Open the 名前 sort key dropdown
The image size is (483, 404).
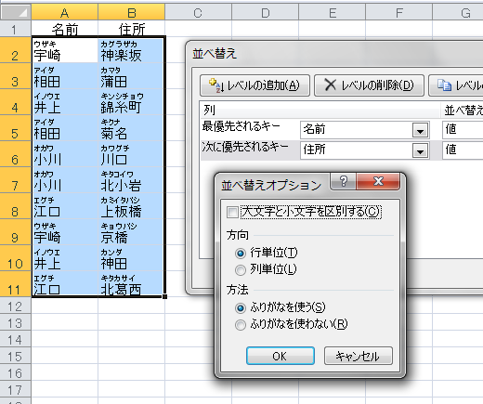420,130
